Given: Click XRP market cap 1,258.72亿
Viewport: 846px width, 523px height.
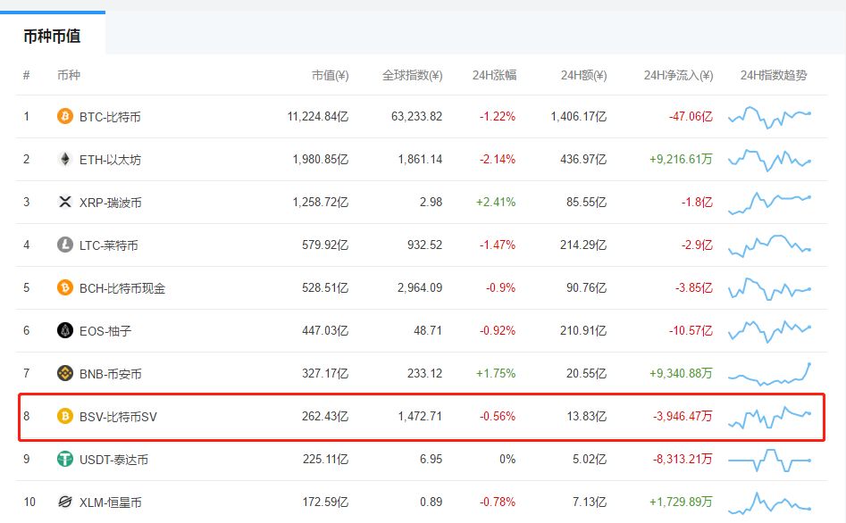Looking at the screenshot, I should click(321, 203).
